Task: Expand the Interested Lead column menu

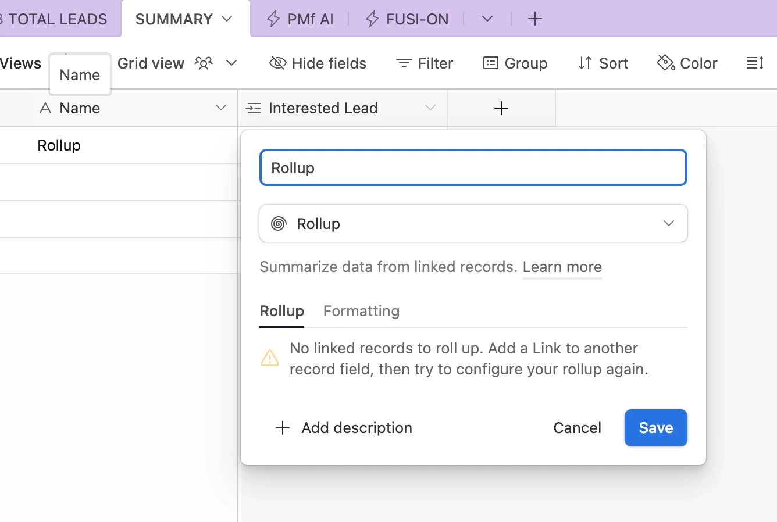Action: [430, 108]
